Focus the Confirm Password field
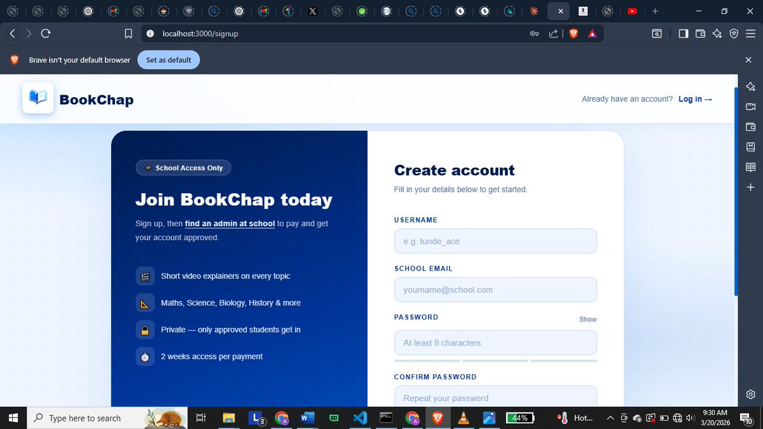 click(495, 396)
